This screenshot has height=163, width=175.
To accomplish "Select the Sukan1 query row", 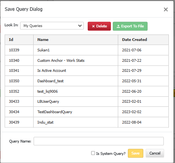I will coord(87,50).
